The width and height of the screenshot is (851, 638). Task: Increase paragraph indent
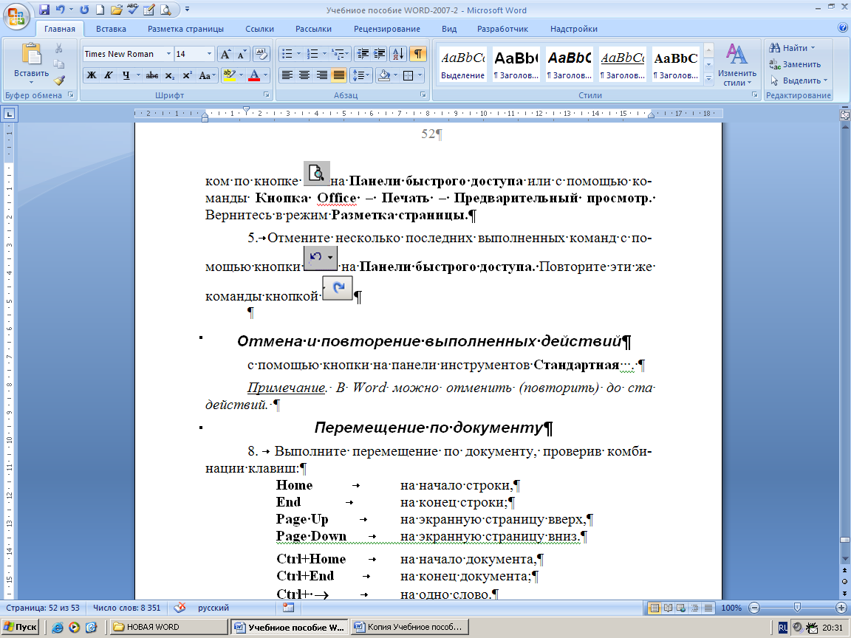(x=380, y=54)
